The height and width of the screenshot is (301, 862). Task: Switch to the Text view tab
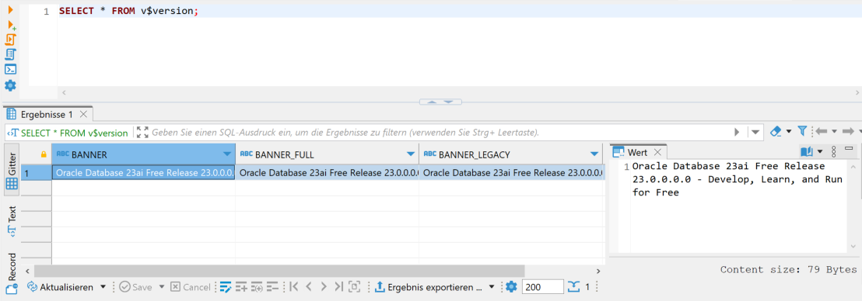[x=12, y=221]
